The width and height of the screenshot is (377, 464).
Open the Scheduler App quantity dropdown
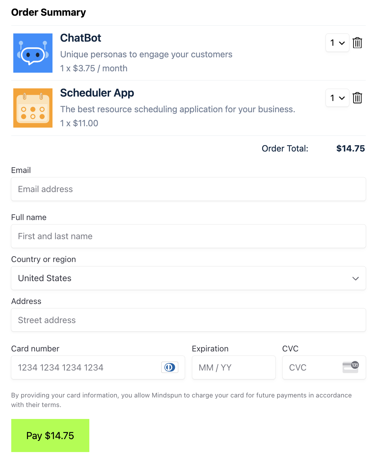click(x=337, y=98)
